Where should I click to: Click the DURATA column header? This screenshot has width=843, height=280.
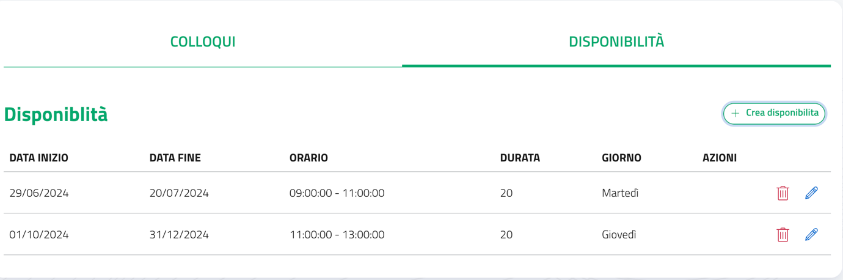coord(520,158)
